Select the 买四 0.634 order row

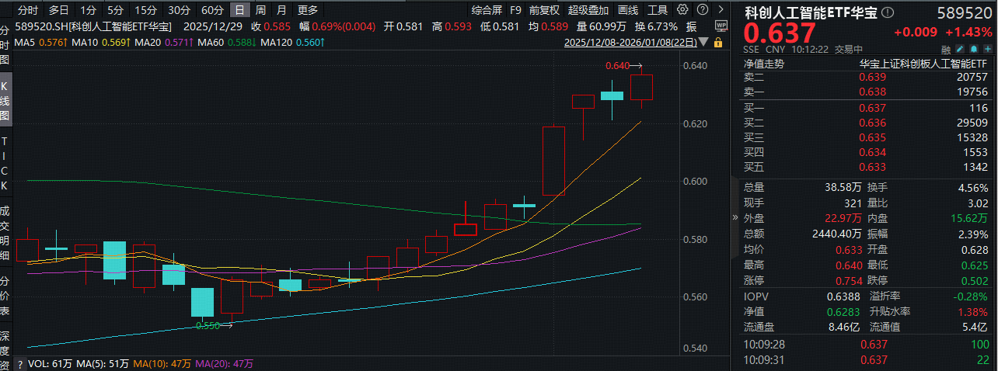[865, 152]
